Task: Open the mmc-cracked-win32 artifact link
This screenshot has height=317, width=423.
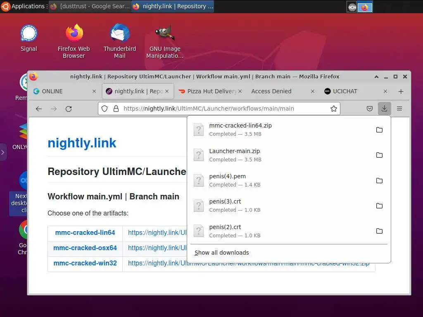Action: pyautogui.click(x=85, y=263)
